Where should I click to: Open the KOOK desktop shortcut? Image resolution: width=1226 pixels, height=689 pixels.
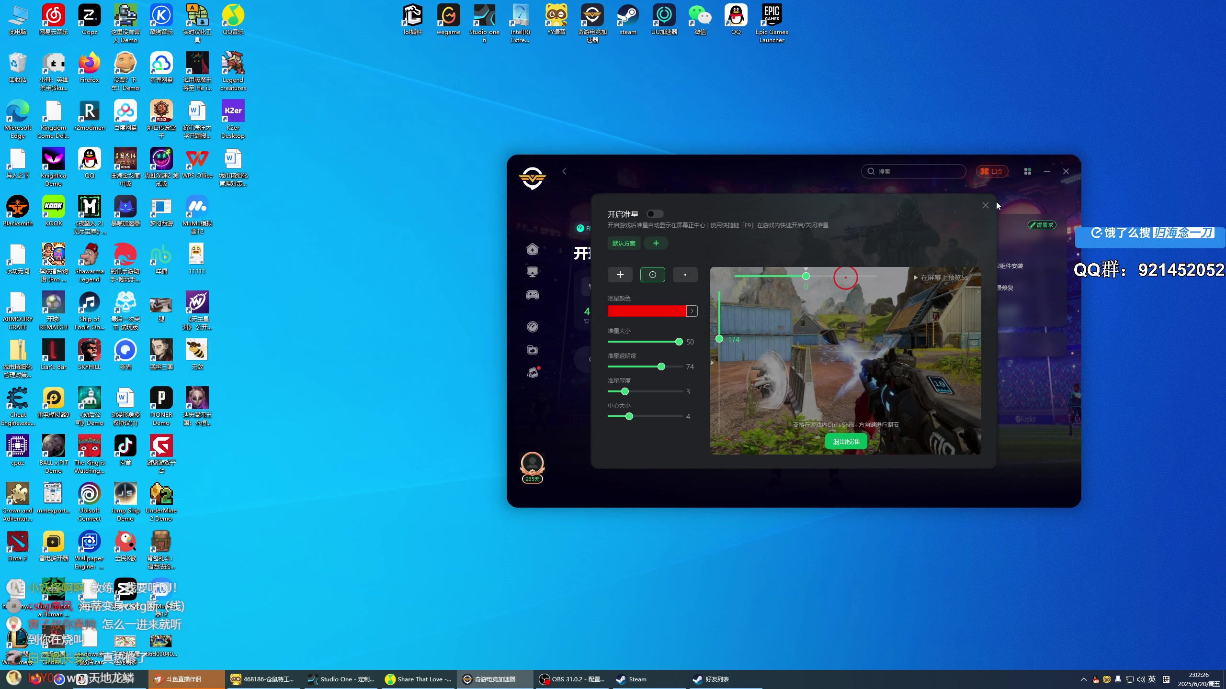click(54, 211)
